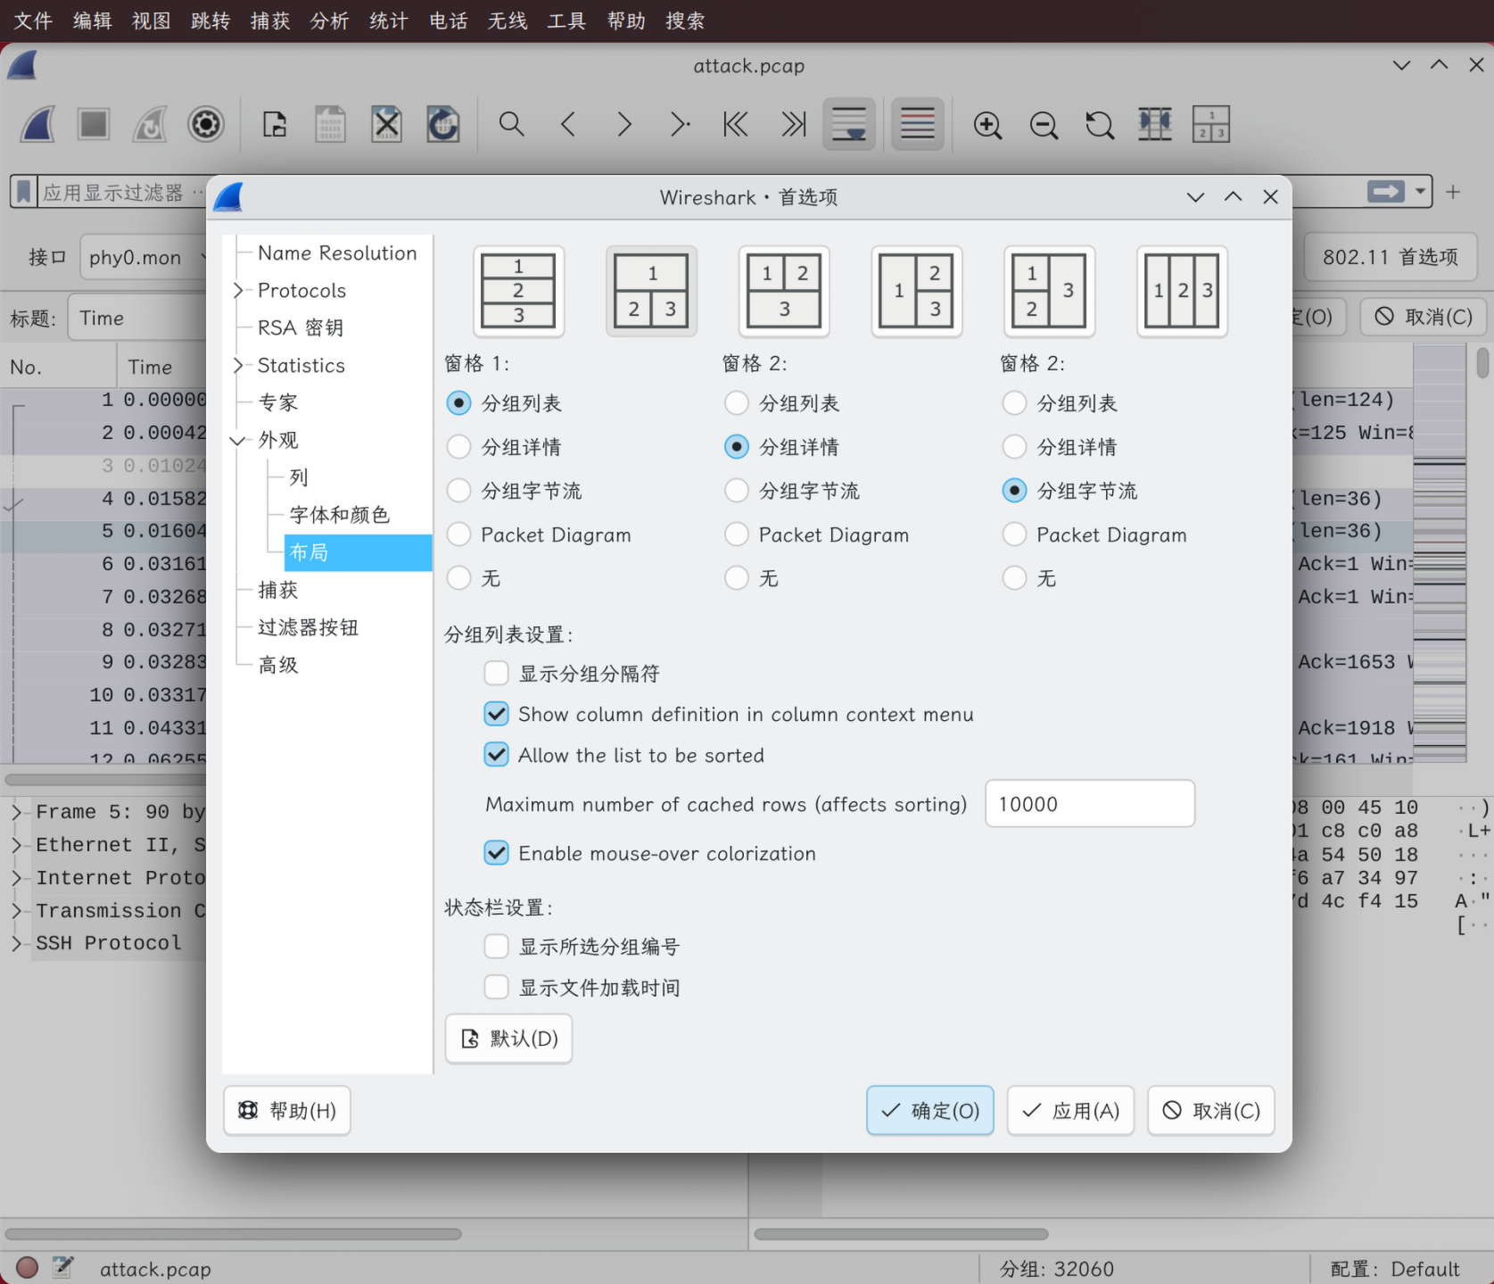Jump to first packet icon
Viewport: 1494px width, 1284px height.
pos(736,124)
